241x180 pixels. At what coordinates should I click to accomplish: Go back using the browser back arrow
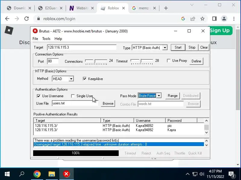7,19
